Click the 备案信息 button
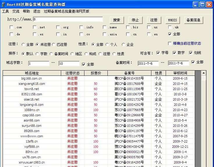Screen dimensions: 214x167 194,20
